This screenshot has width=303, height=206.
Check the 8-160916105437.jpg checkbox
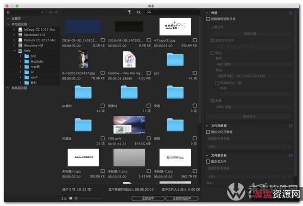[x=103, y=73]
